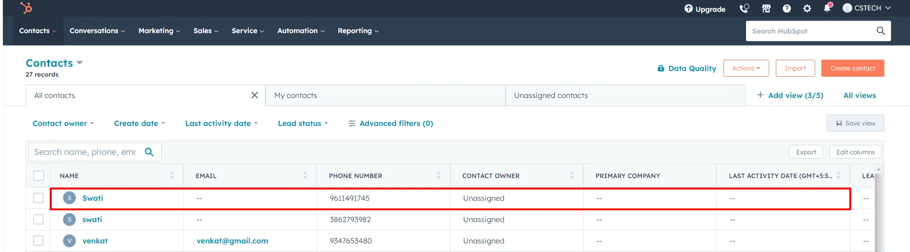Viewport: 910px width, 252px height.
Task: Click the phone number 9347653480 cell
Action: 351,241
